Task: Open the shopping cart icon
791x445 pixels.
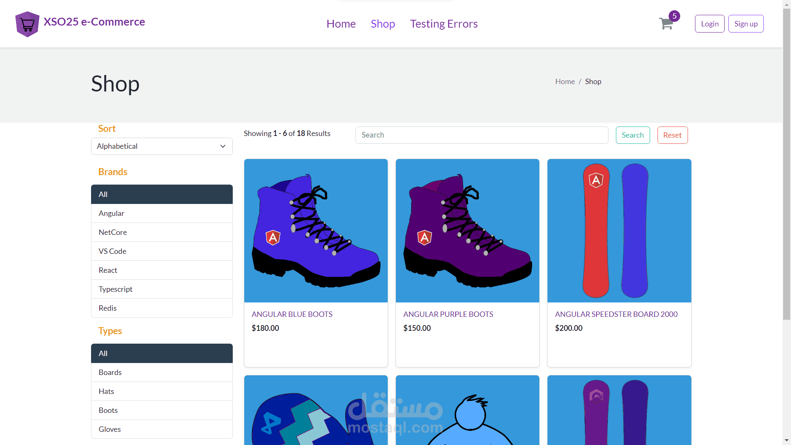Action: pos(665,24)
